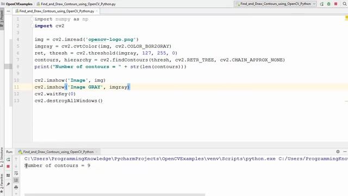Open the Favorites tool window sidebar tab
This screenshot has width=348, height=196.
click(x=2, y=184)
